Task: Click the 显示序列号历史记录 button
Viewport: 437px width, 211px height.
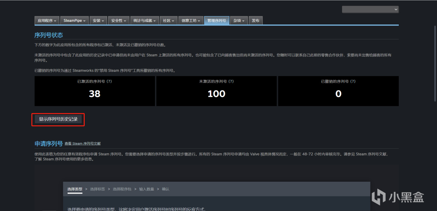Action: (58, 119)
